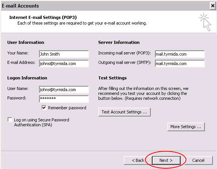Select the wizard cursor icon in header
The height and width of the screenshot is (169, 217).
(205, 22)
